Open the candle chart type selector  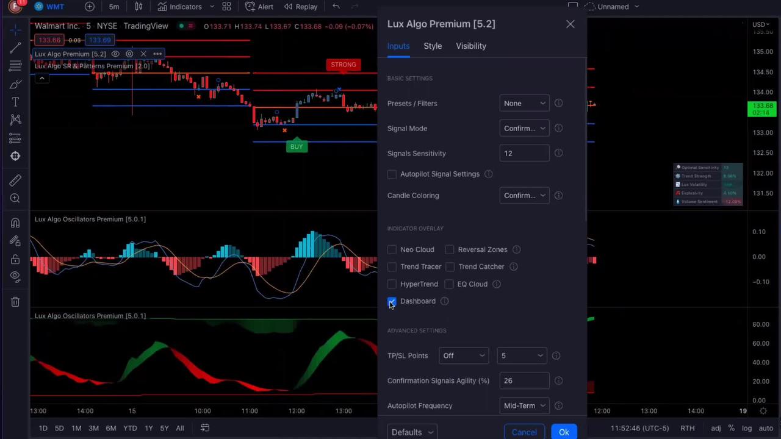(x=139, y=6)
